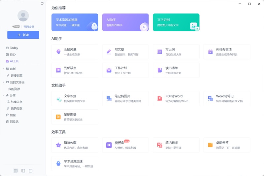Viewport: 264px width, 176px height.
Task: Click the 工作计划 briefcase icon
Action: click(x=109, y=70)
